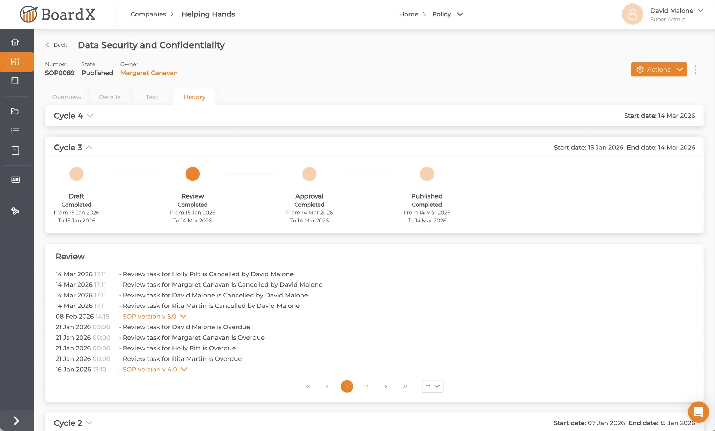This screenshot has width=715, height=431.
Task: Open the bookmarked book icon in sidebar
Action: point(15,150)
